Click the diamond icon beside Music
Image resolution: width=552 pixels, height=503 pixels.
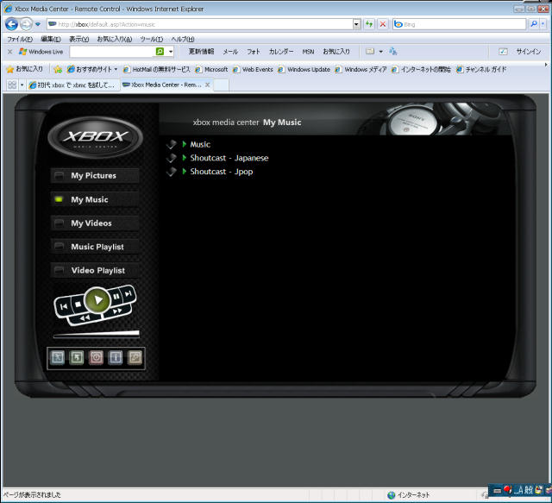tap(172, 144)
